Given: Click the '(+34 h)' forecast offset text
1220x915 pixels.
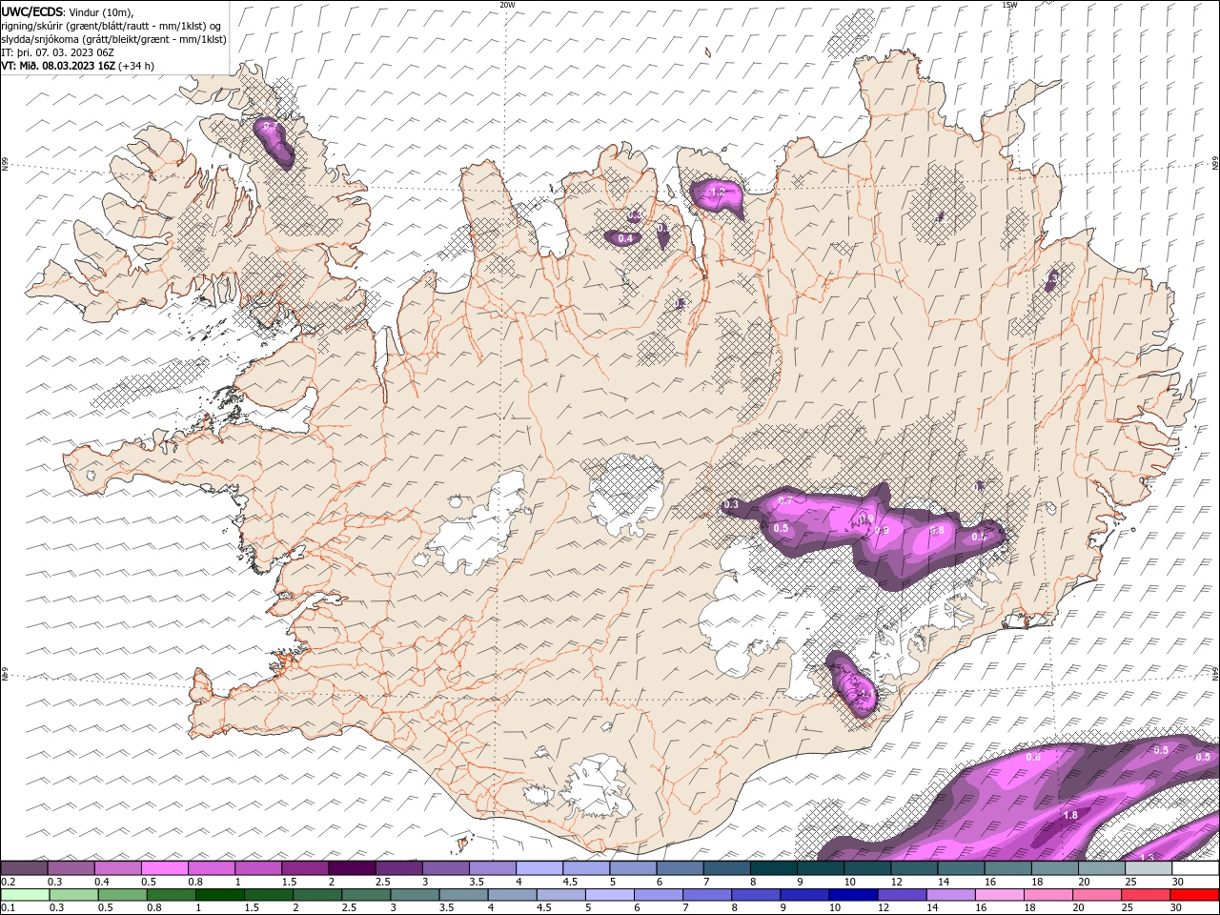Looking at the screenshot, I should 136,66.
